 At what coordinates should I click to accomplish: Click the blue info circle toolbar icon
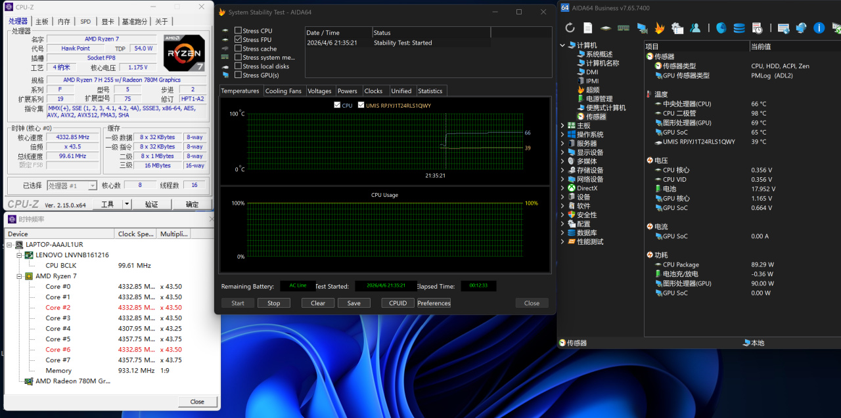[x=819, y=28]
